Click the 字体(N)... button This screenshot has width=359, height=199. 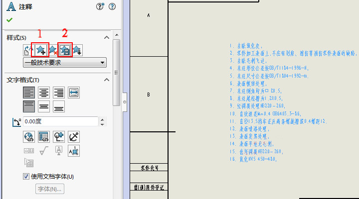pyautogui.click(x=50, y=189)
